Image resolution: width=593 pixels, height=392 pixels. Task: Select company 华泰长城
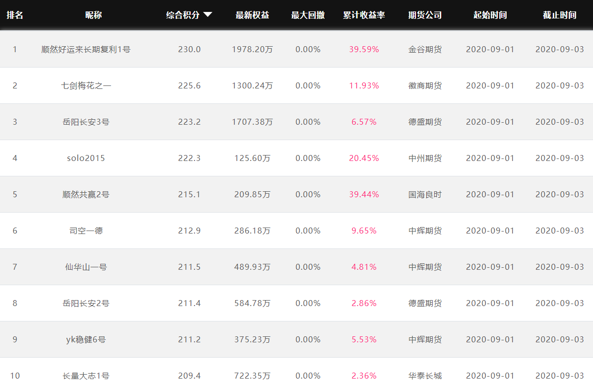425,376
